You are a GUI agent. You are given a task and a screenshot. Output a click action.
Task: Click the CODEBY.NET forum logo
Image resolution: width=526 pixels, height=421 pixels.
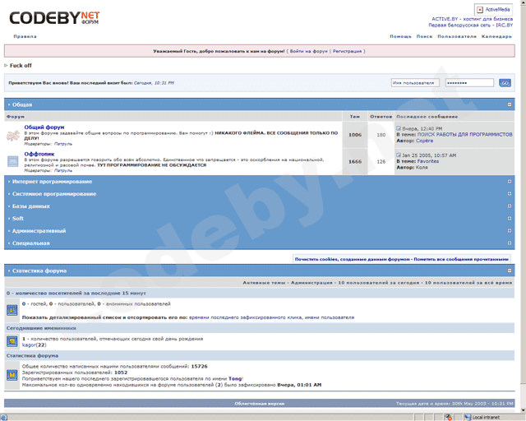(x=54, y=18)
